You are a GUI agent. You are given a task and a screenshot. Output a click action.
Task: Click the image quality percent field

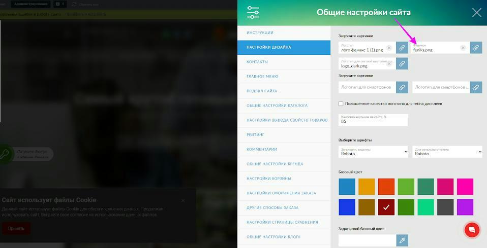pos(373,120)
